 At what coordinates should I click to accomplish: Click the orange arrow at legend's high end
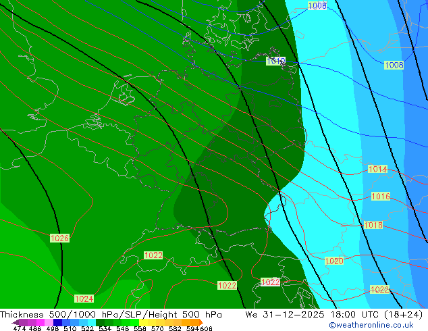tap(201, 322)
